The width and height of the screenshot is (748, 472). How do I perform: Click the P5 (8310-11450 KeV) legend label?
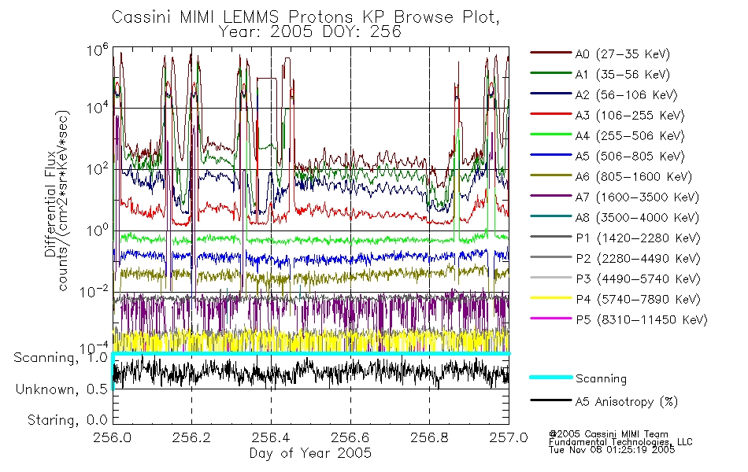642,319
